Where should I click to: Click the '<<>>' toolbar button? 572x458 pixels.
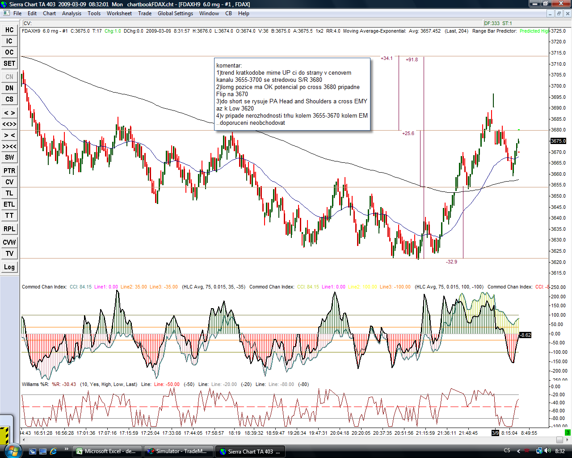(9, 124)
